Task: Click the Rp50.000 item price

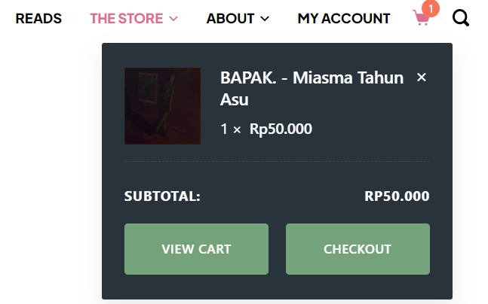Action: pos(281,129)
